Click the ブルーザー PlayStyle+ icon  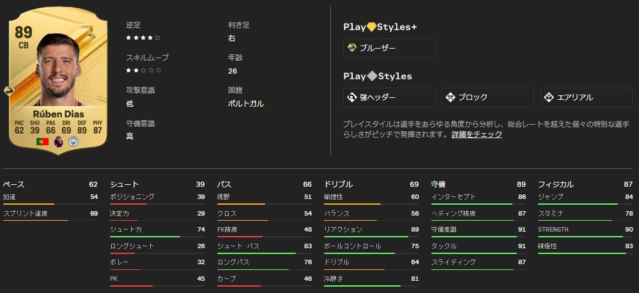pos(352,48)
